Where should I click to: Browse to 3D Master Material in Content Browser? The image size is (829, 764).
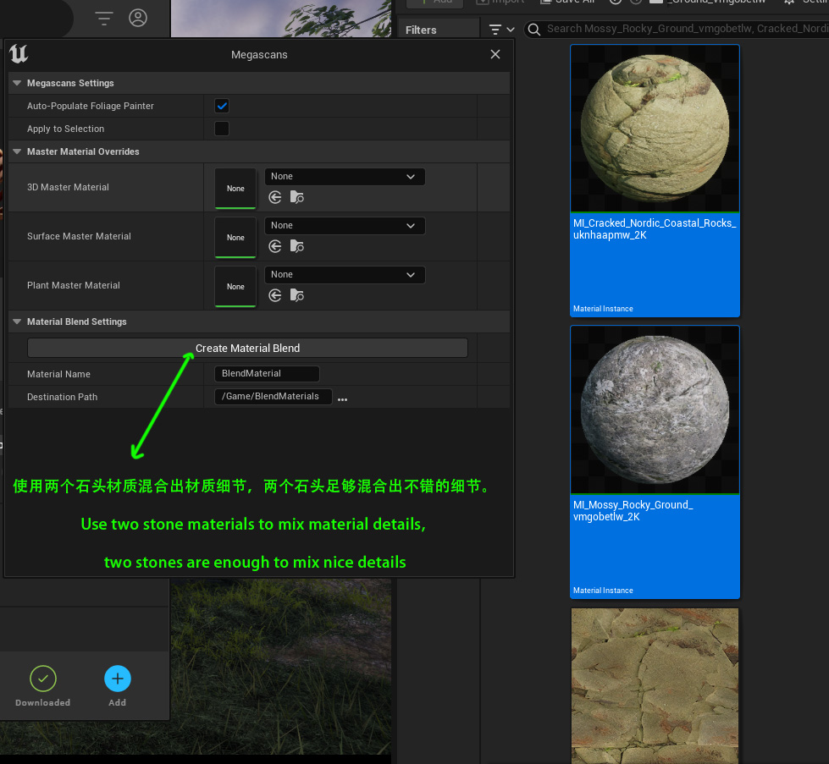[x=296, y=196]
